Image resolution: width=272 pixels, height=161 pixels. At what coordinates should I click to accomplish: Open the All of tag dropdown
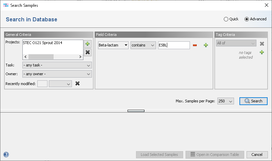236,43
